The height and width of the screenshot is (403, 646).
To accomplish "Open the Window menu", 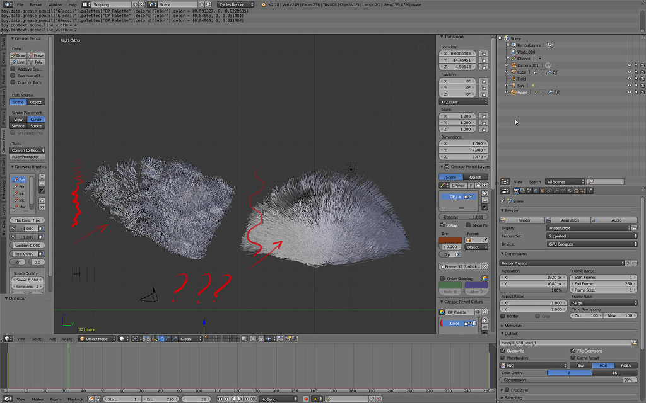I will click(x=55, y=4).
